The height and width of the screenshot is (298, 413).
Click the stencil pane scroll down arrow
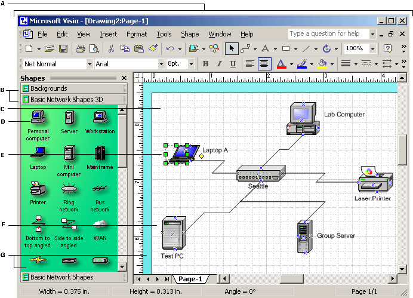point(122,266)
